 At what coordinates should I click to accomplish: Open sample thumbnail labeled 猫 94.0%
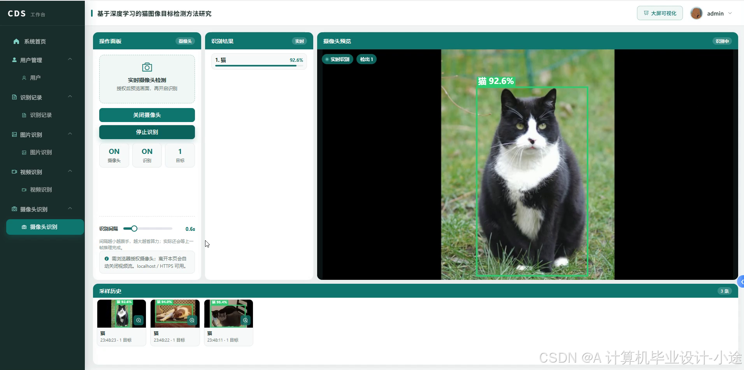[x=175, y=314]
